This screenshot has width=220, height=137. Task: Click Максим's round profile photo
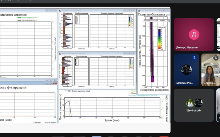click(186, 70)
